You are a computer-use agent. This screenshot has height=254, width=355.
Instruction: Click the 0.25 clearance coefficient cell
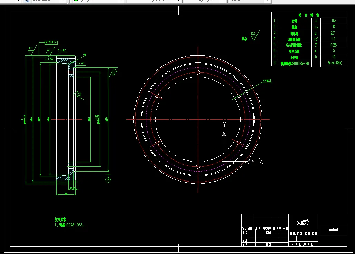(334, 45)
